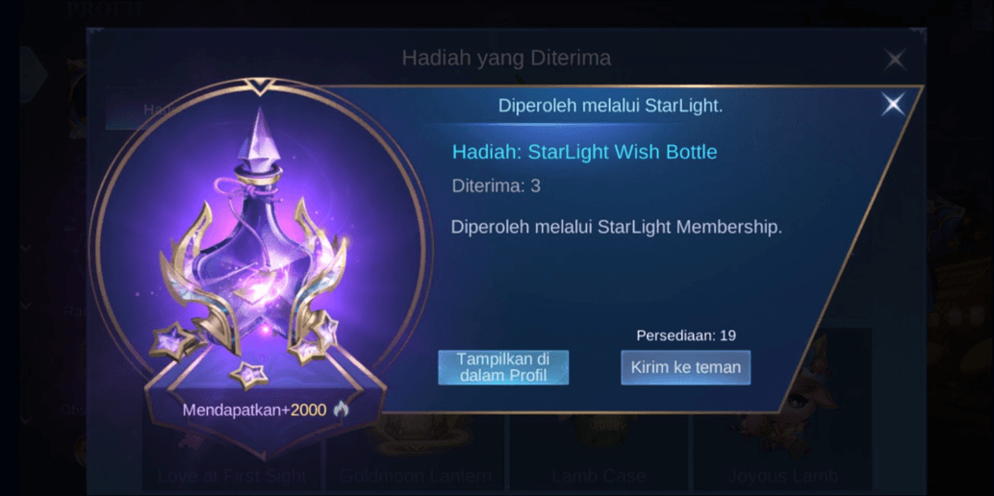Viewport: 994px width, 496px height.
Task: Tap the flame popularity icon beside +2000
Action: pyautogui.click(x=341, y=409)
